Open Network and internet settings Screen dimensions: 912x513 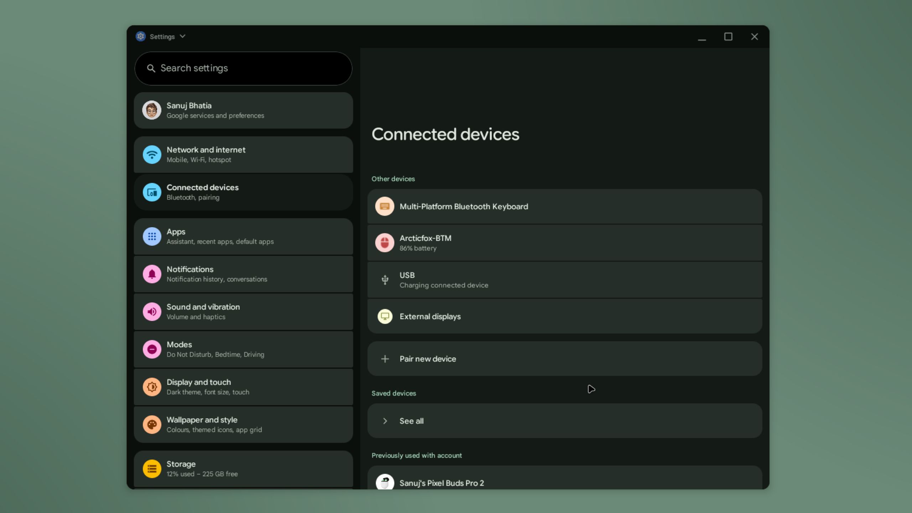pos(243,155)
